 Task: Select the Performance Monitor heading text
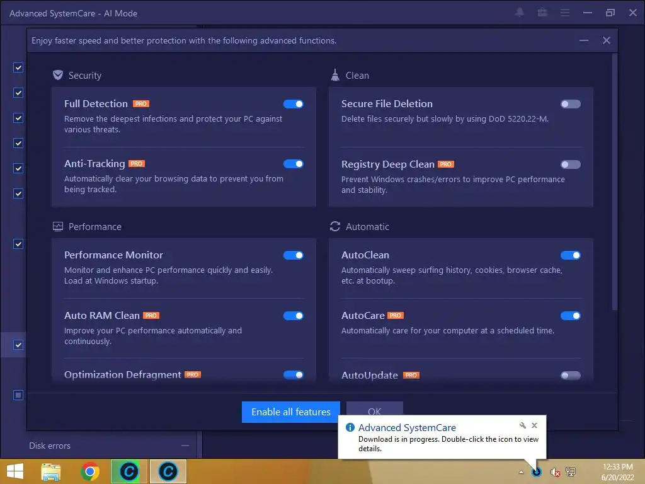coord(113,255)
